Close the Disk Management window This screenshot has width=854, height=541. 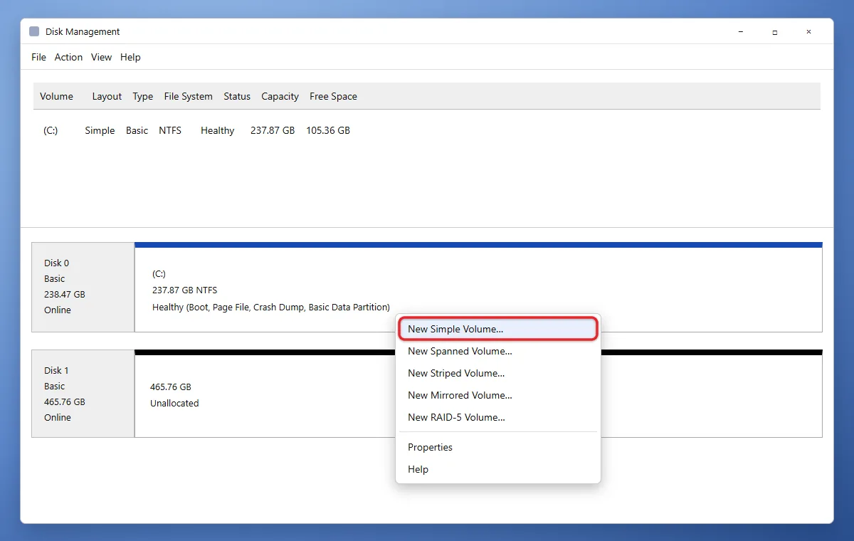(x=809, y=32)
